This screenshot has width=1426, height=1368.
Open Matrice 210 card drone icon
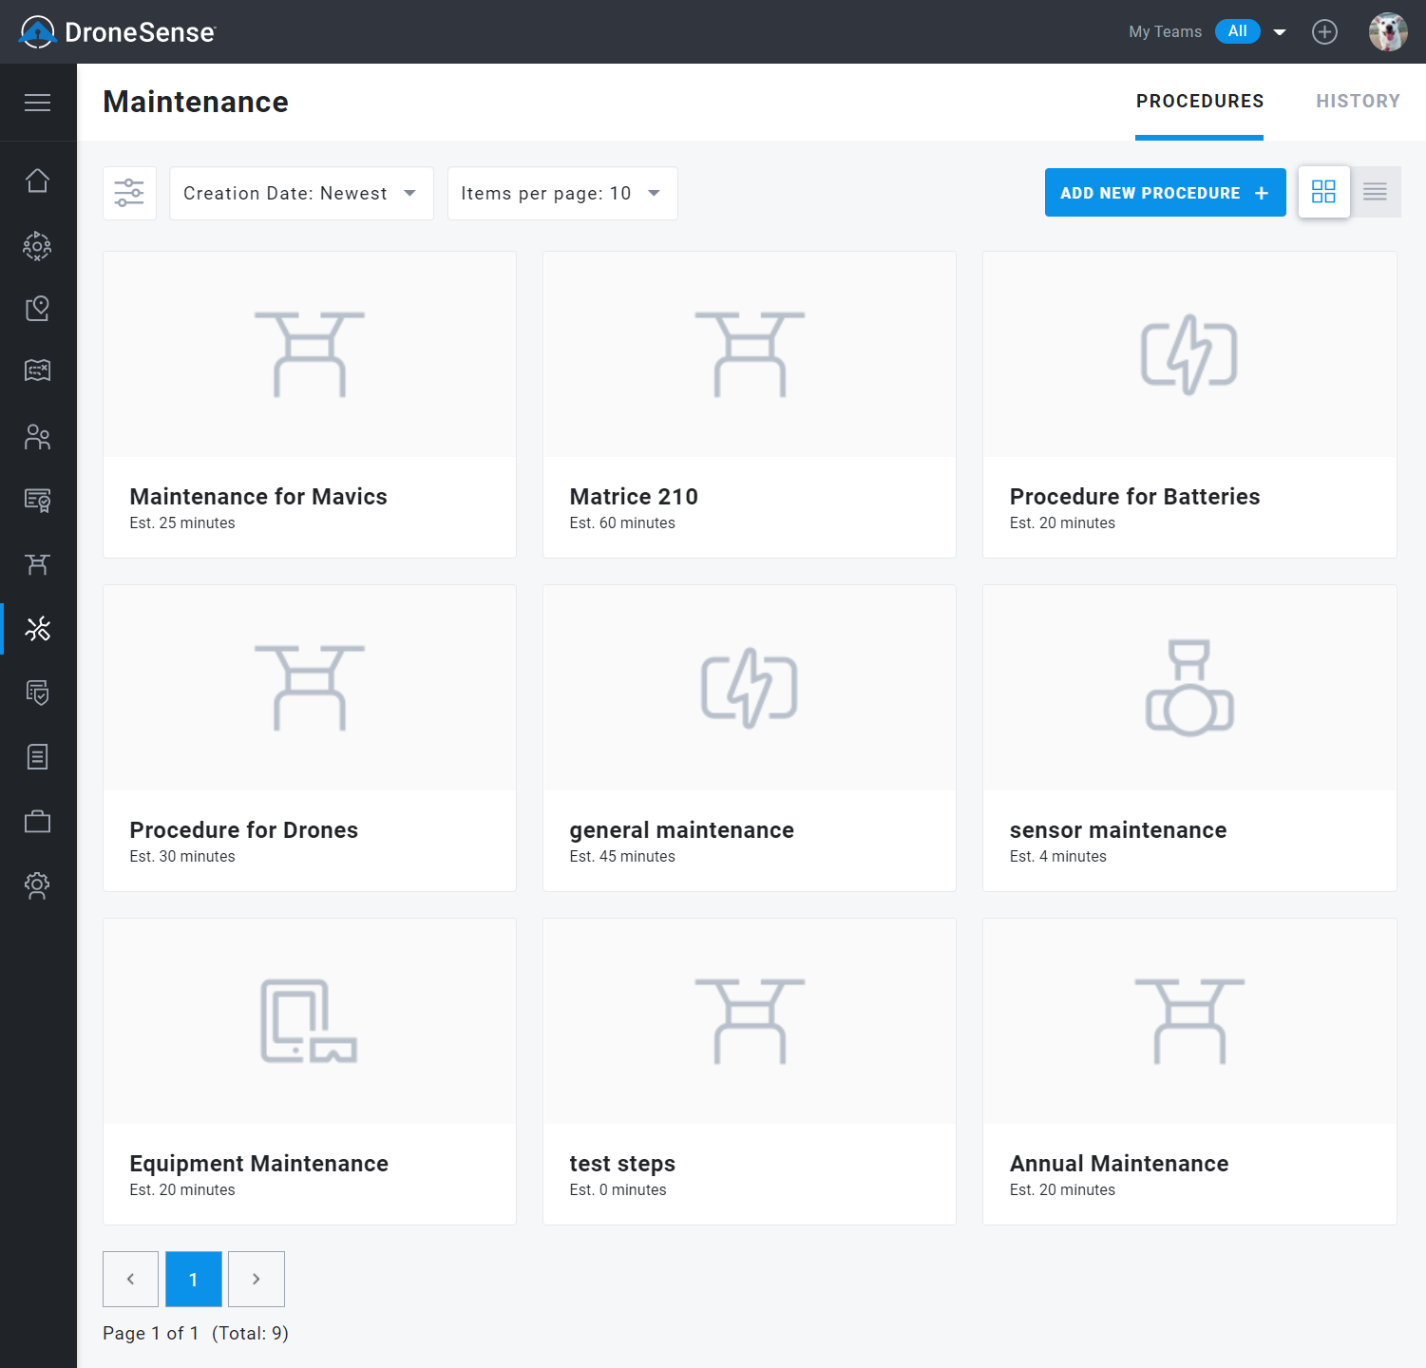[750, 354]
